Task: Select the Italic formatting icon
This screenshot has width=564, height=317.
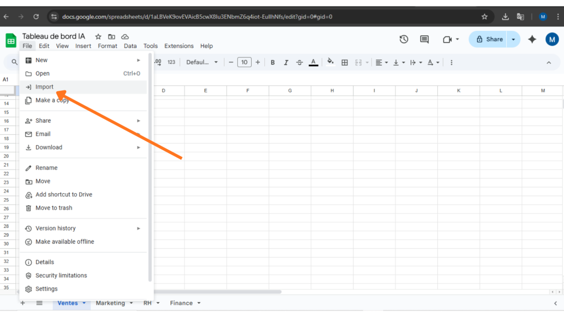Action: [x=286, y=62]
